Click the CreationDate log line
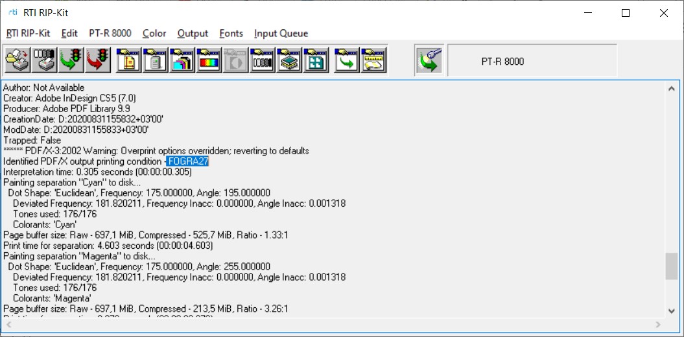The width and height of the screenshot is (684, 337). tap(84, 119)
